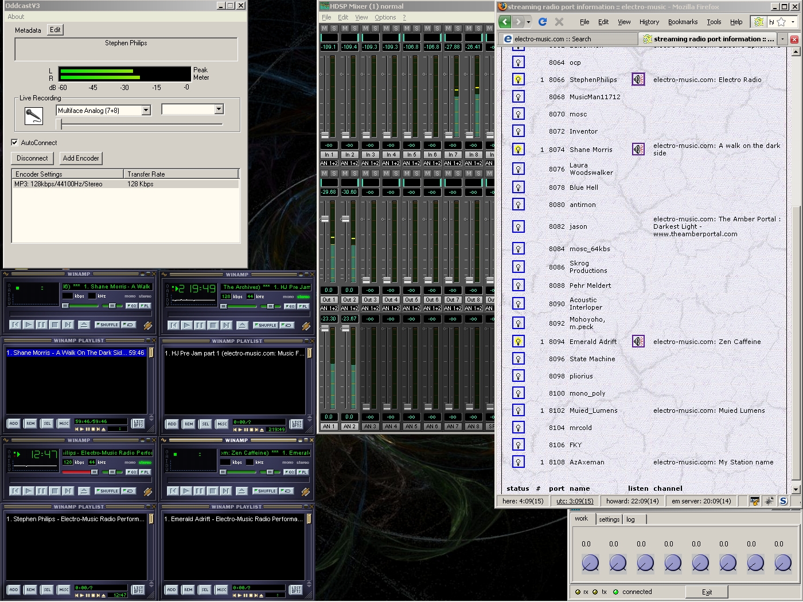Viewport: 803px width, 602px height.
Task: Toggle Shuffle in the Stephen Philips Winamp player
Action: [x=107, y=491]
